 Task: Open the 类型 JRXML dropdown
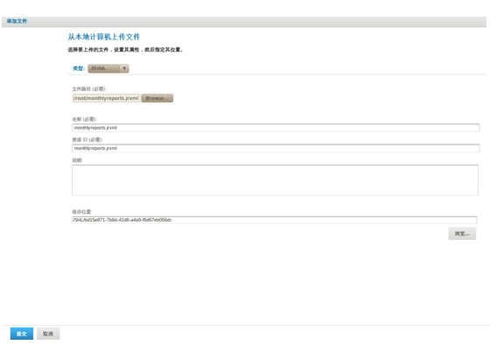click(108, 68)
